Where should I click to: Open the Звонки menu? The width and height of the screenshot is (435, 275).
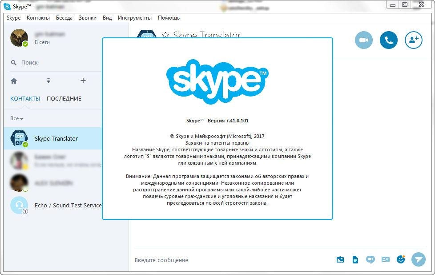click(87, 18)
